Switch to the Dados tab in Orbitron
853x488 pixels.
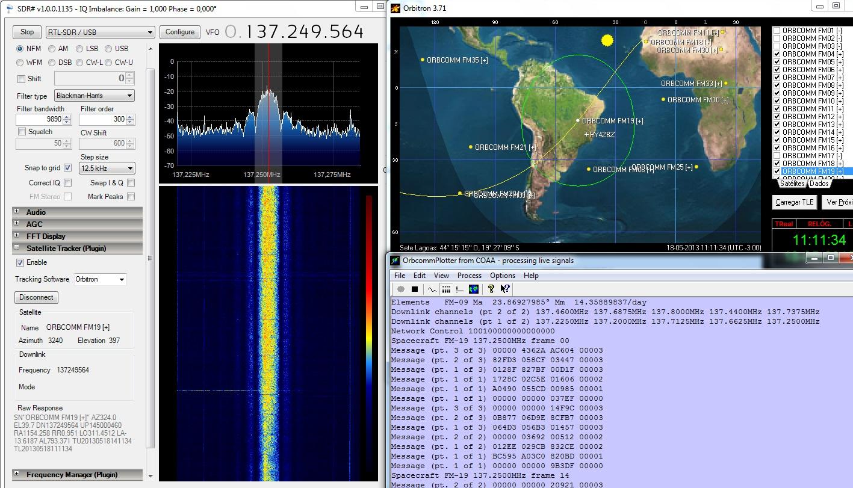point(819,184)
